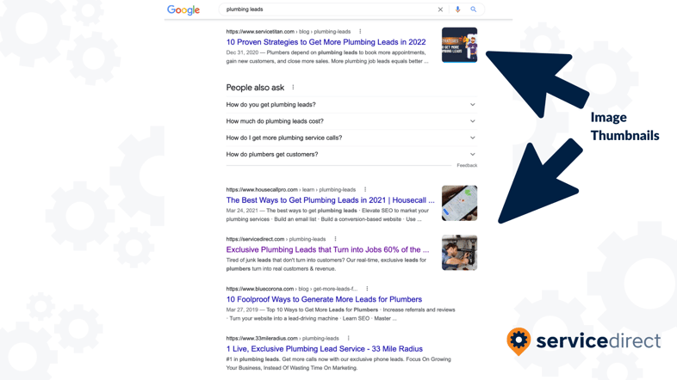Click into the 'plumbing leads' search field
This screenshot has height=380, width=677.
(x=328, y=9)
